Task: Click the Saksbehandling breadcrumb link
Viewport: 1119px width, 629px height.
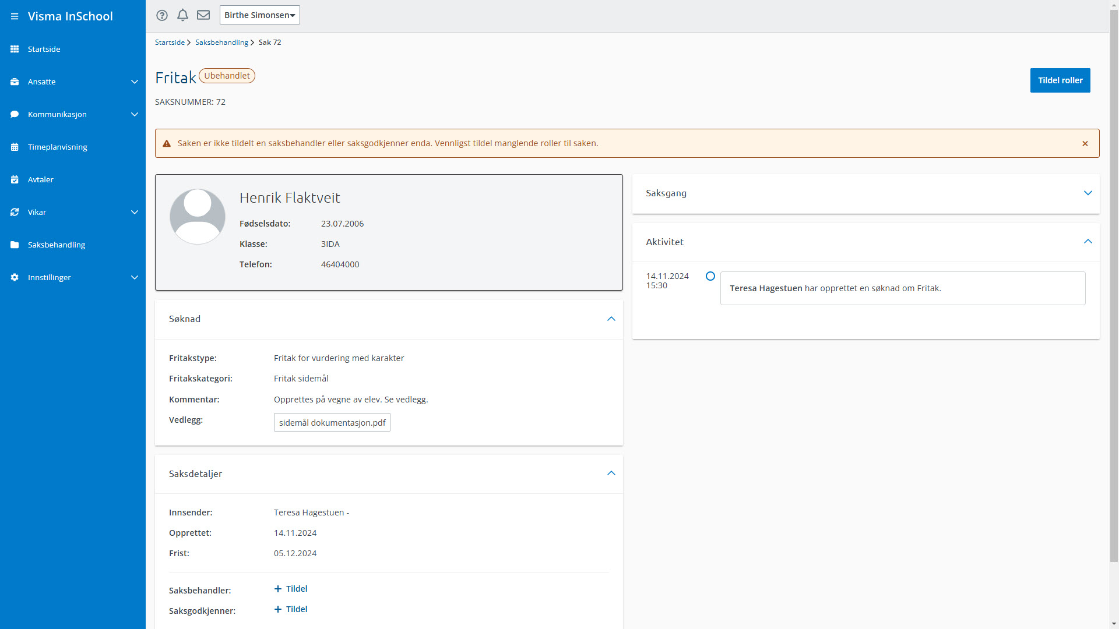Action: [x=221, y=43]
